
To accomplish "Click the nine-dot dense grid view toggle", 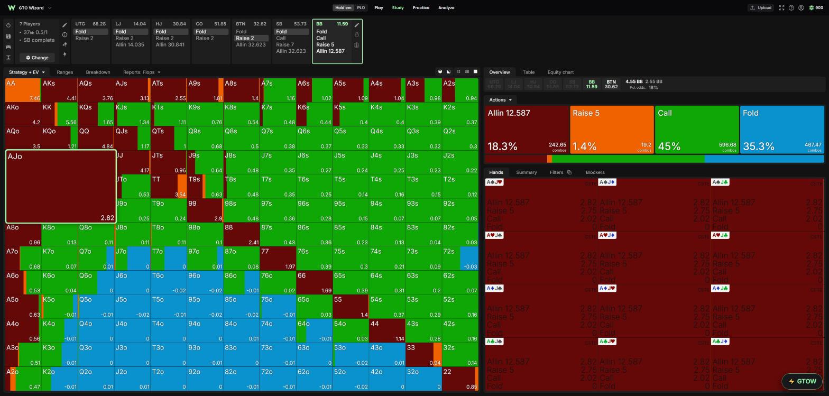I will tap(467, 71).
